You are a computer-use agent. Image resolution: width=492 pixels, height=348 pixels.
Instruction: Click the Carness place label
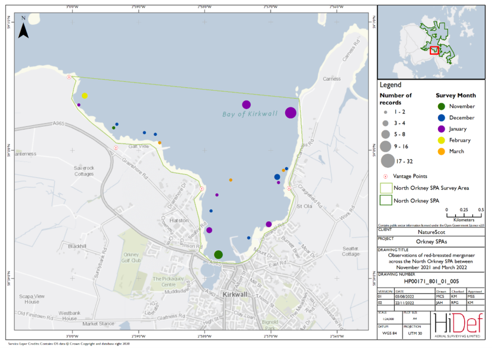click(x=332, y=79)
